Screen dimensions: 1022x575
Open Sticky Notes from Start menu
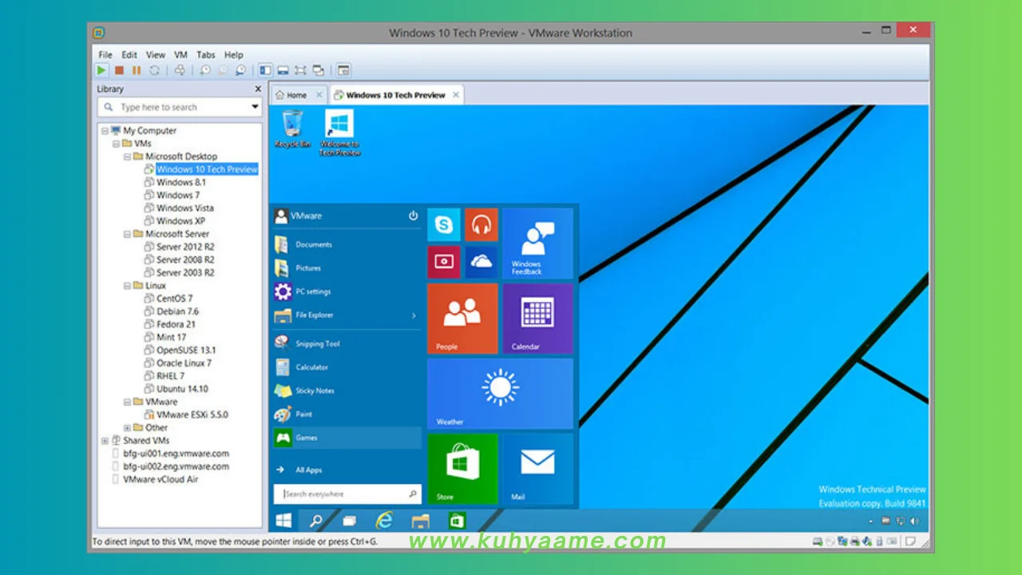point(315,391)
